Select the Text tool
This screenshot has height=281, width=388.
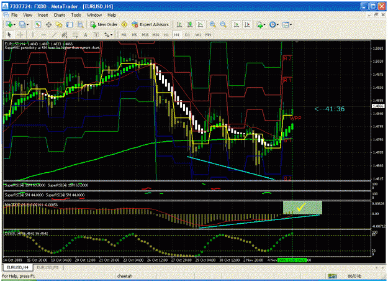click(x=86, y=35)
